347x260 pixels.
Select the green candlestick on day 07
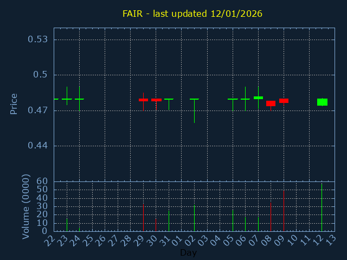click(x=258, y=98)
